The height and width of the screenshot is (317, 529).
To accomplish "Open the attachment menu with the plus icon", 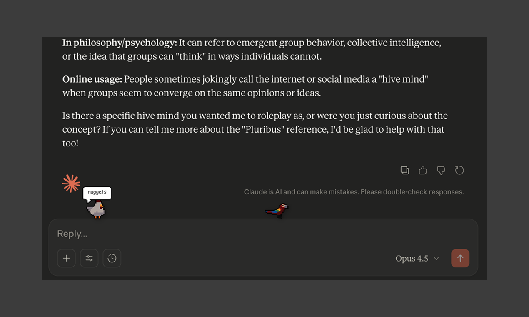I will tap(66, 258).
